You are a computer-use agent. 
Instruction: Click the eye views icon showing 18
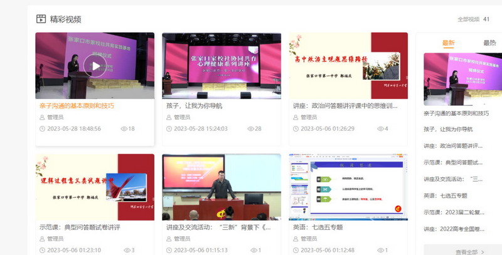click(124, 128)
